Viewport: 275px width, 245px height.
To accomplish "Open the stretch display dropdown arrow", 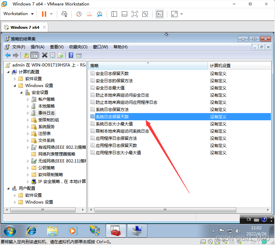I will 182,14.
